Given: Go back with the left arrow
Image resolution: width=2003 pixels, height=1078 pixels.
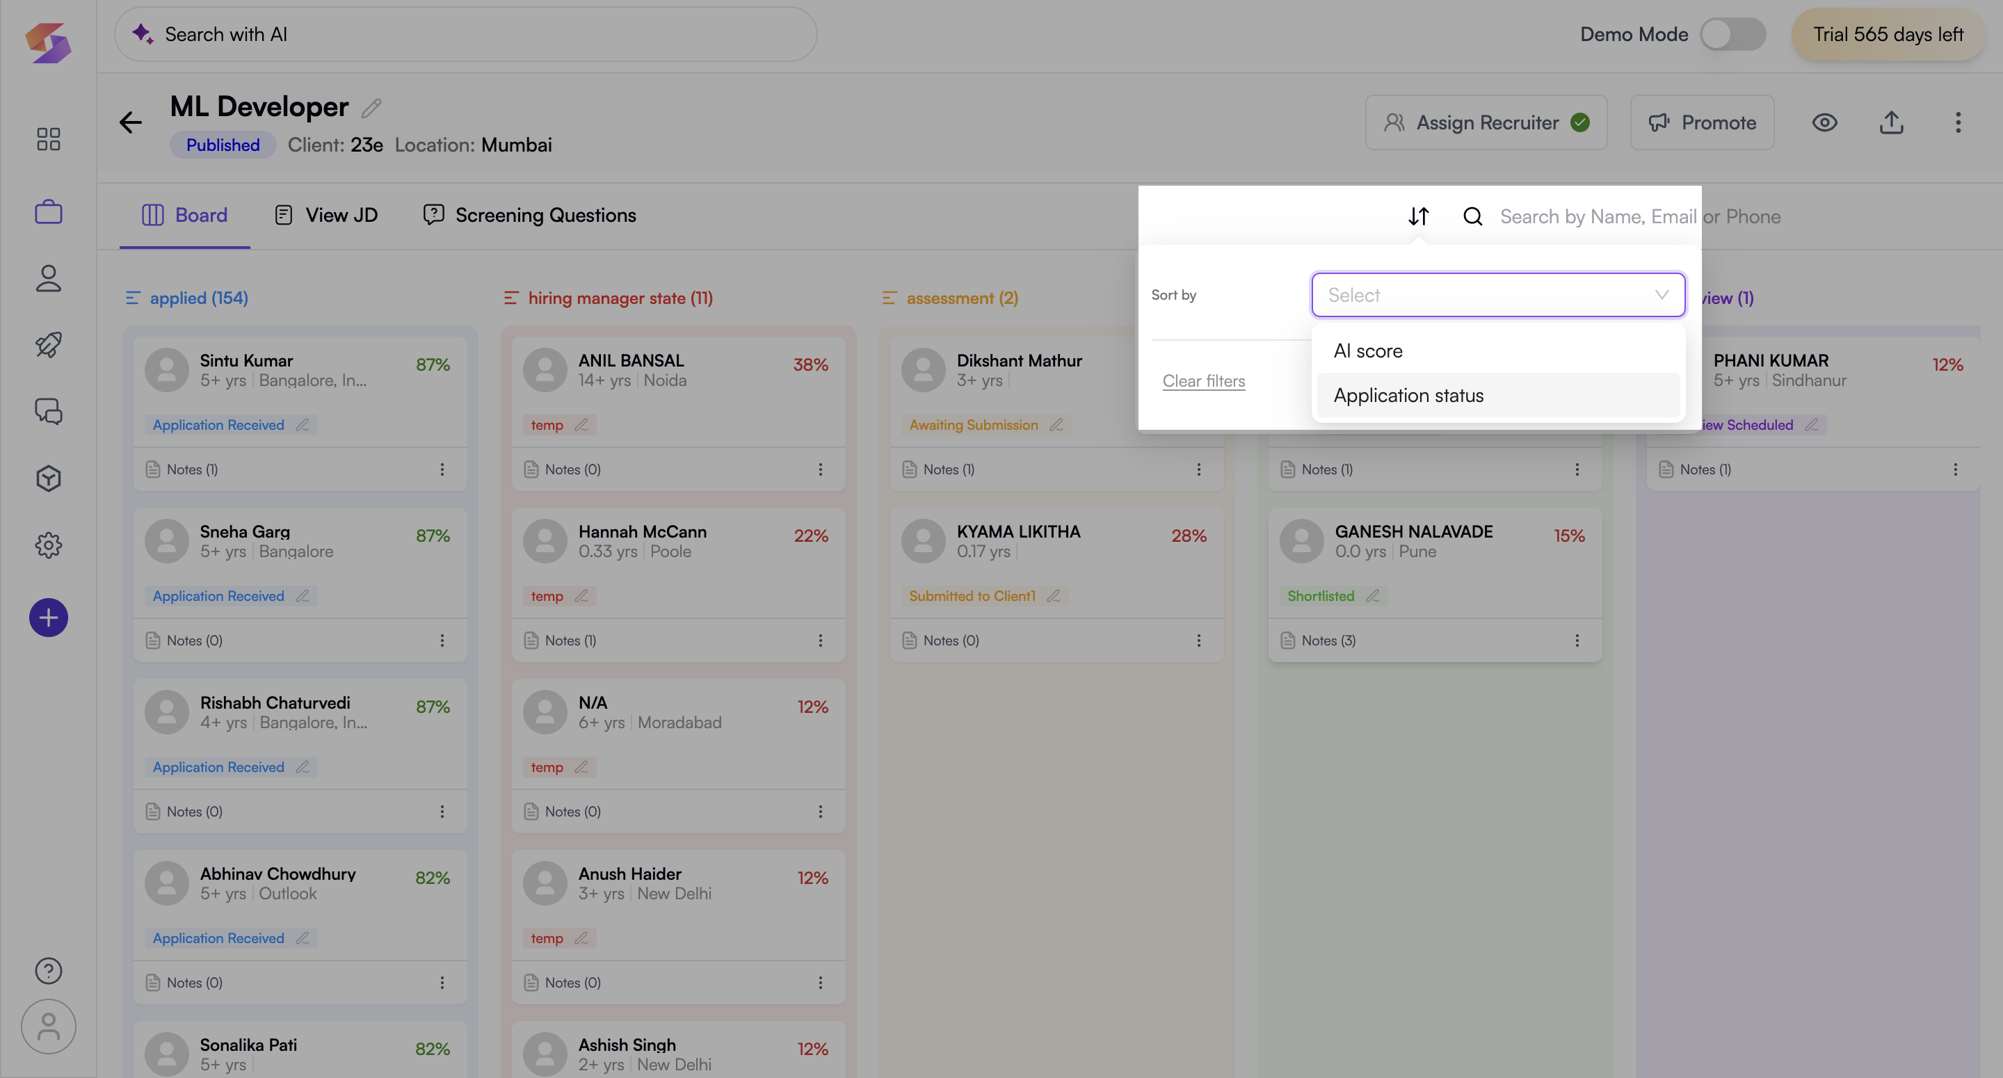Looking at the screenshot, I should click(x=131, y=122).
